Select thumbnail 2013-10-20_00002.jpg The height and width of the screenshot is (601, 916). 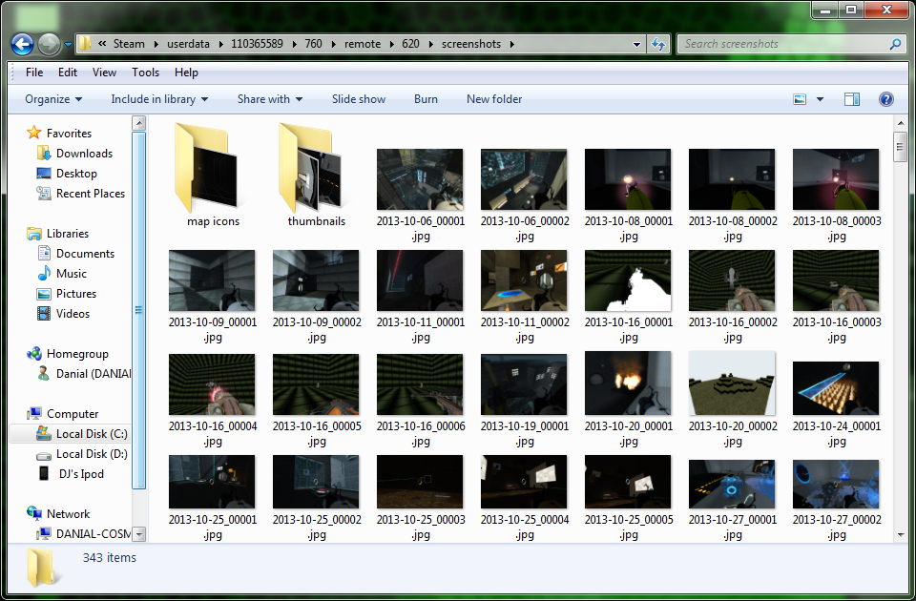coord(732,383)
